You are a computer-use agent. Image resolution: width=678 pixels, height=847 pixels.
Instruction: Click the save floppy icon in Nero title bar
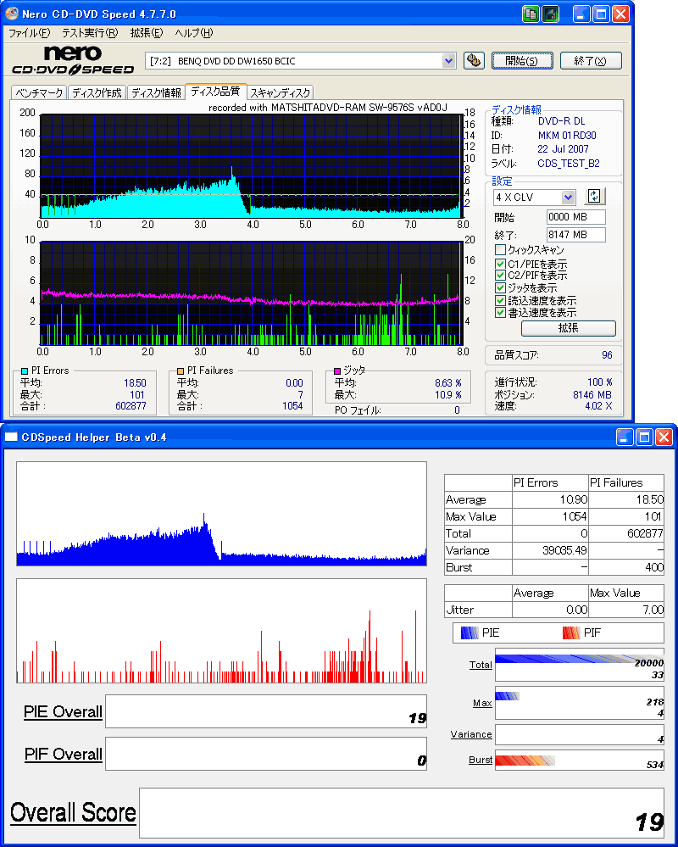550,14
